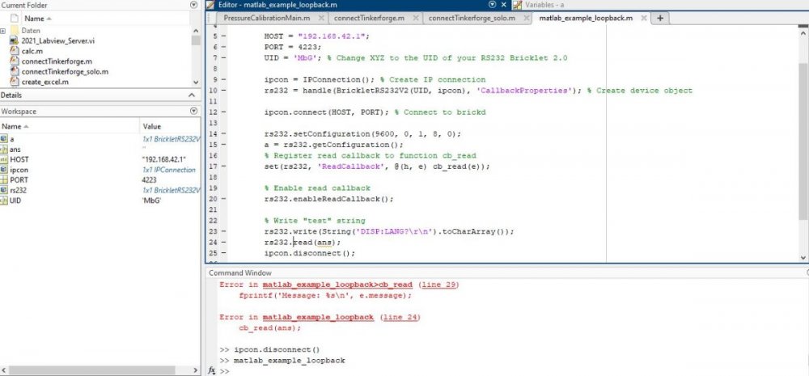Click the UID variable icon in Workspace
809x376 pixels.
click(x=4, y=201)
